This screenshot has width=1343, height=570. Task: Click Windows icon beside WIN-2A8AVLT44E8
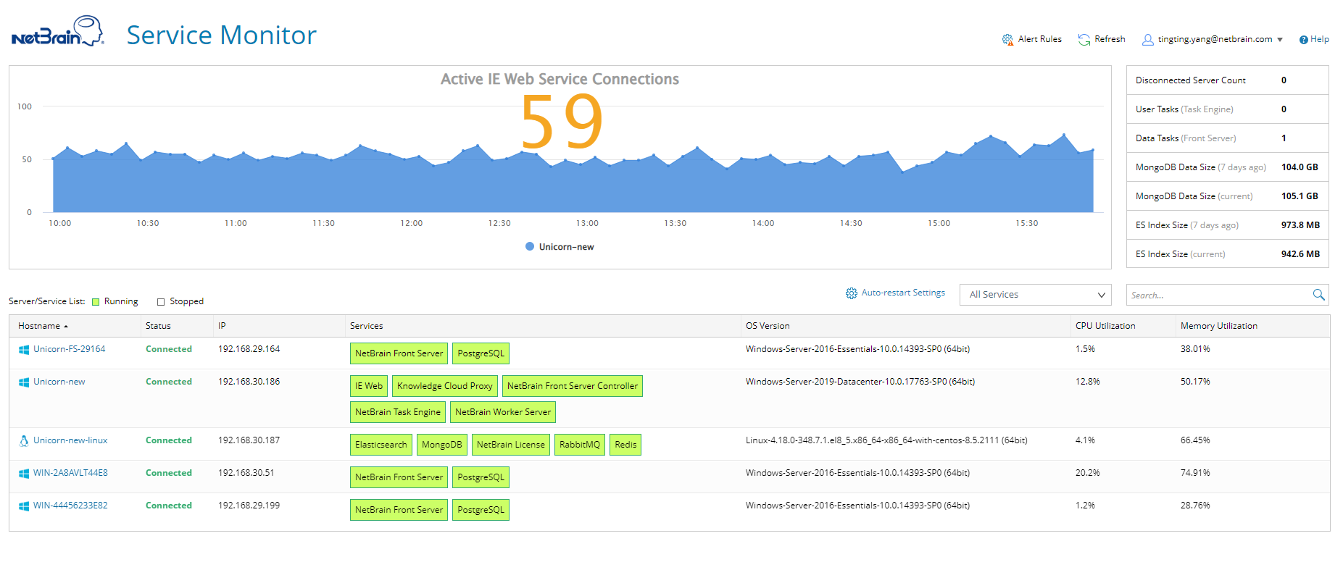point(24,474)
